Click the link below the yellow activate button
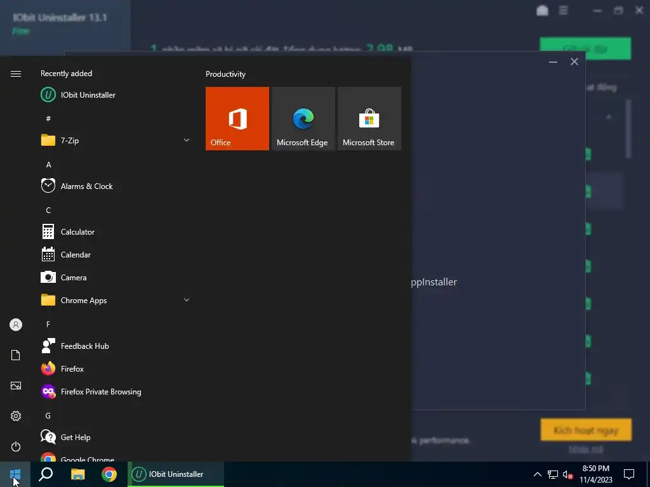The image size is (650, 487). tap(586, 449)
